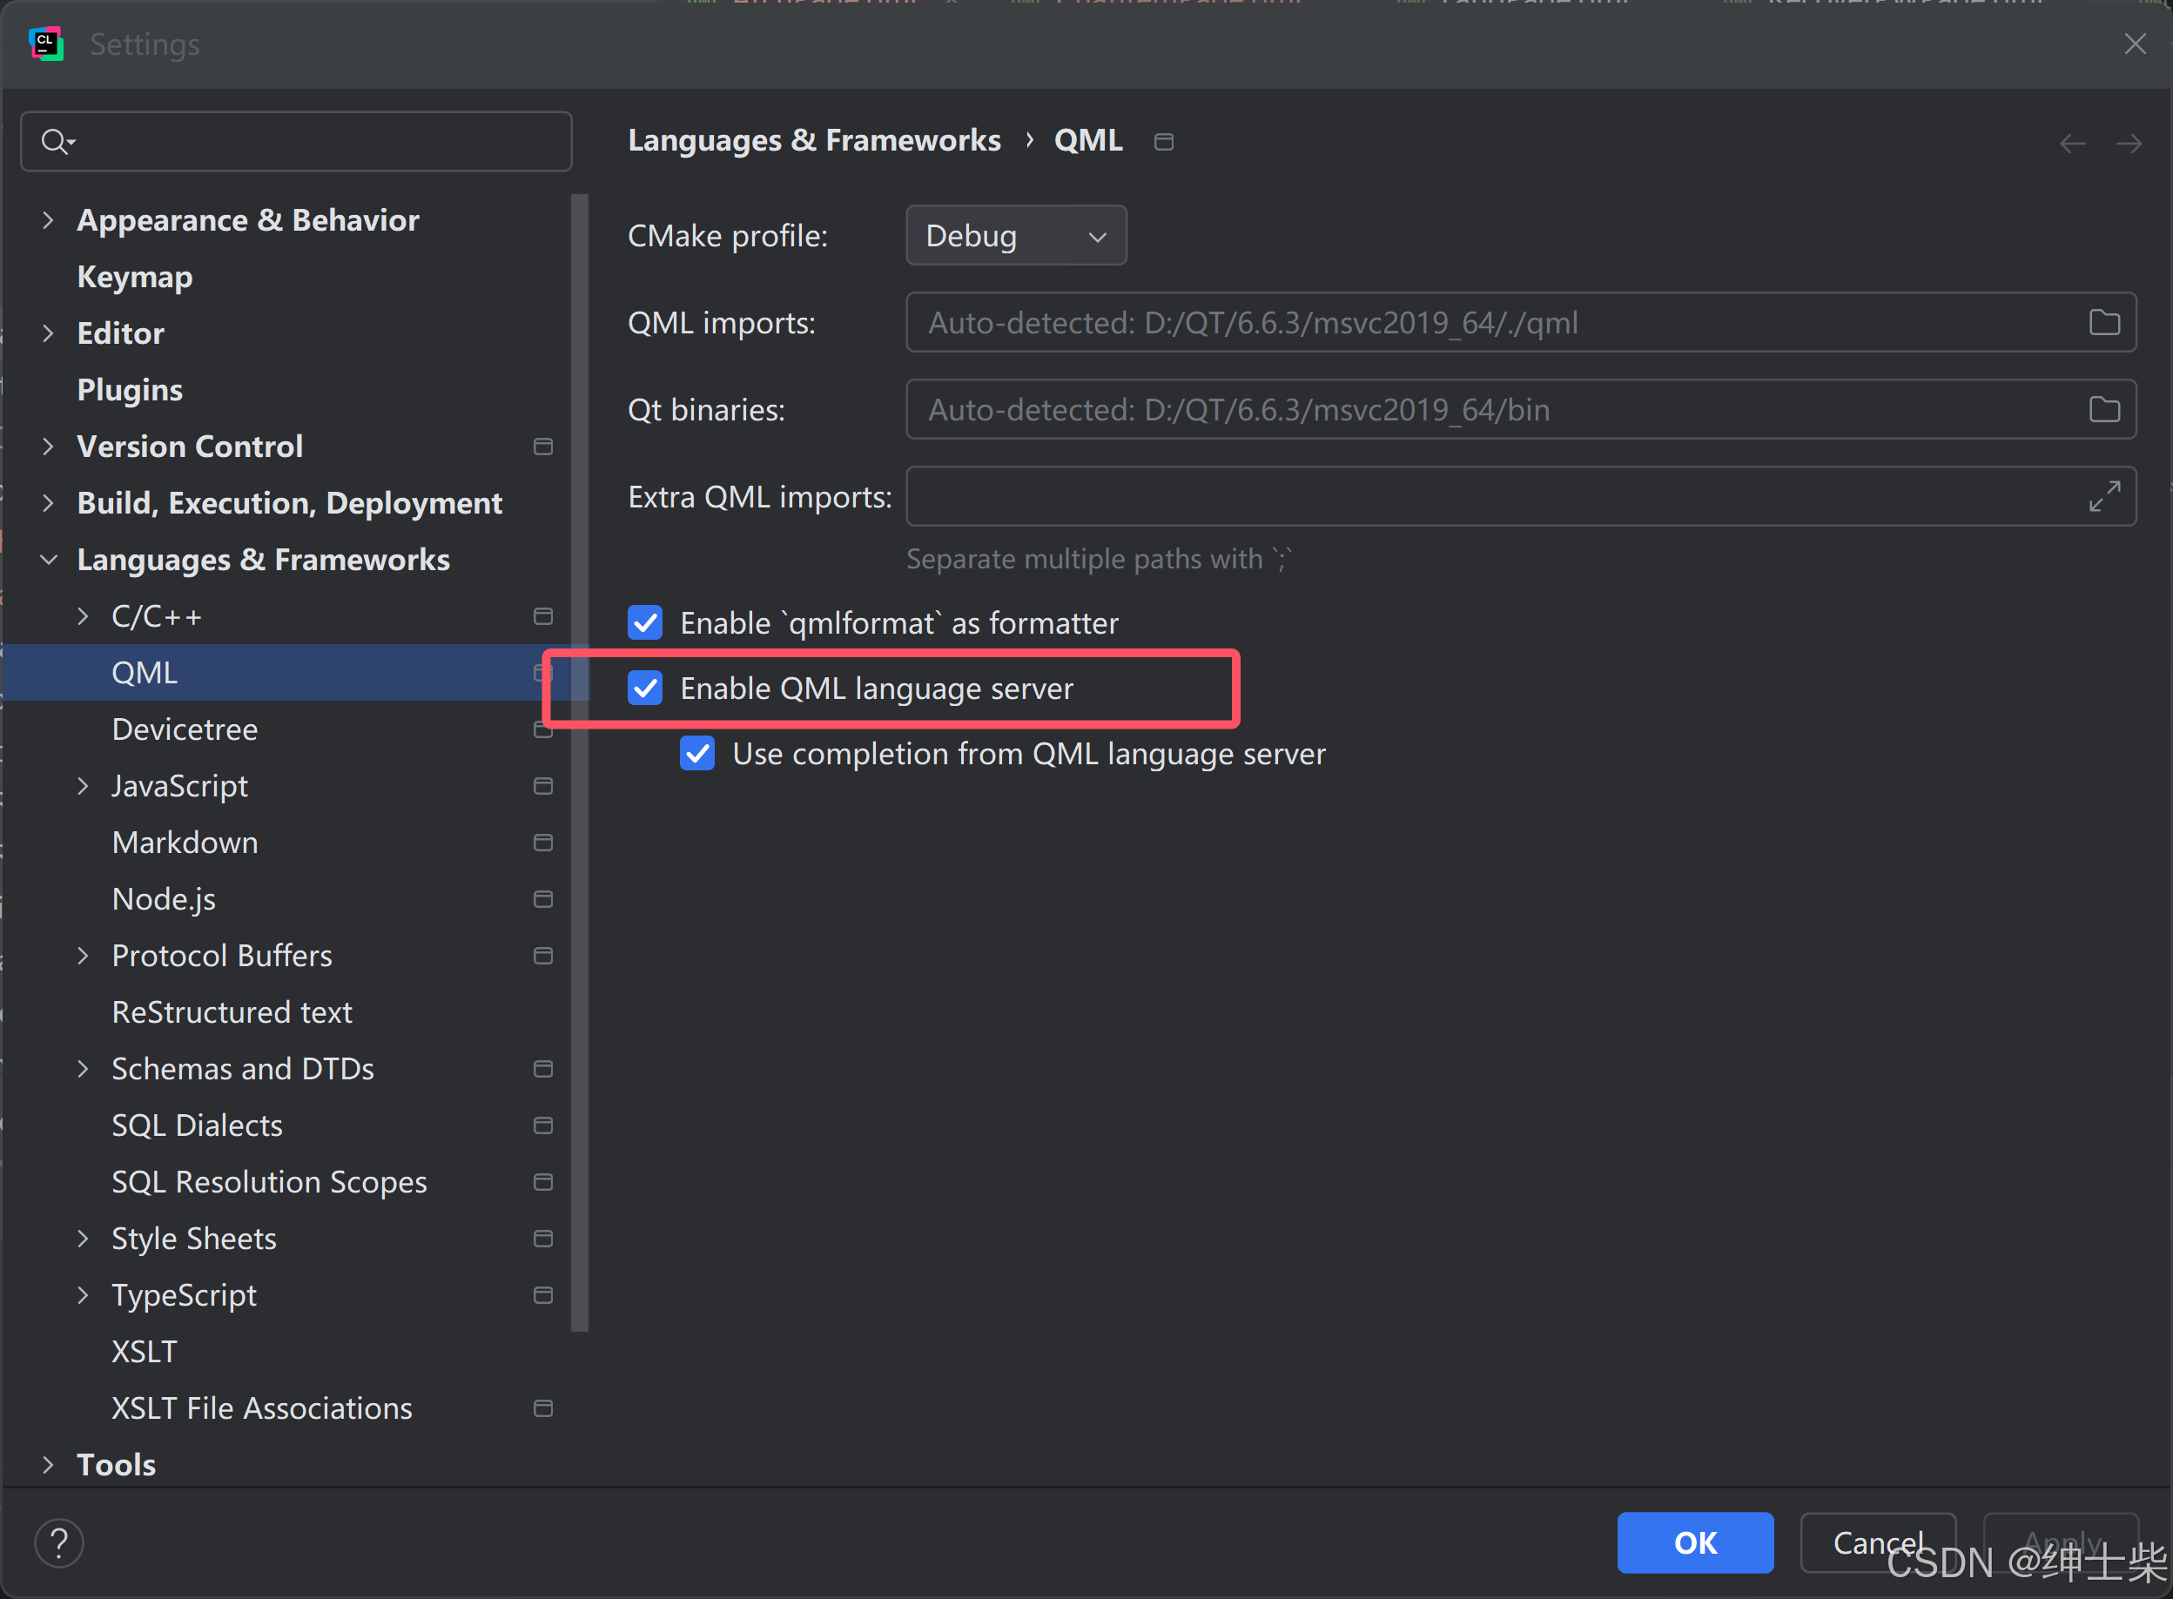2173x1599 pixels.
Task: Disable 'Enable qmlformat as formatter'
Action: coord(646,623)
